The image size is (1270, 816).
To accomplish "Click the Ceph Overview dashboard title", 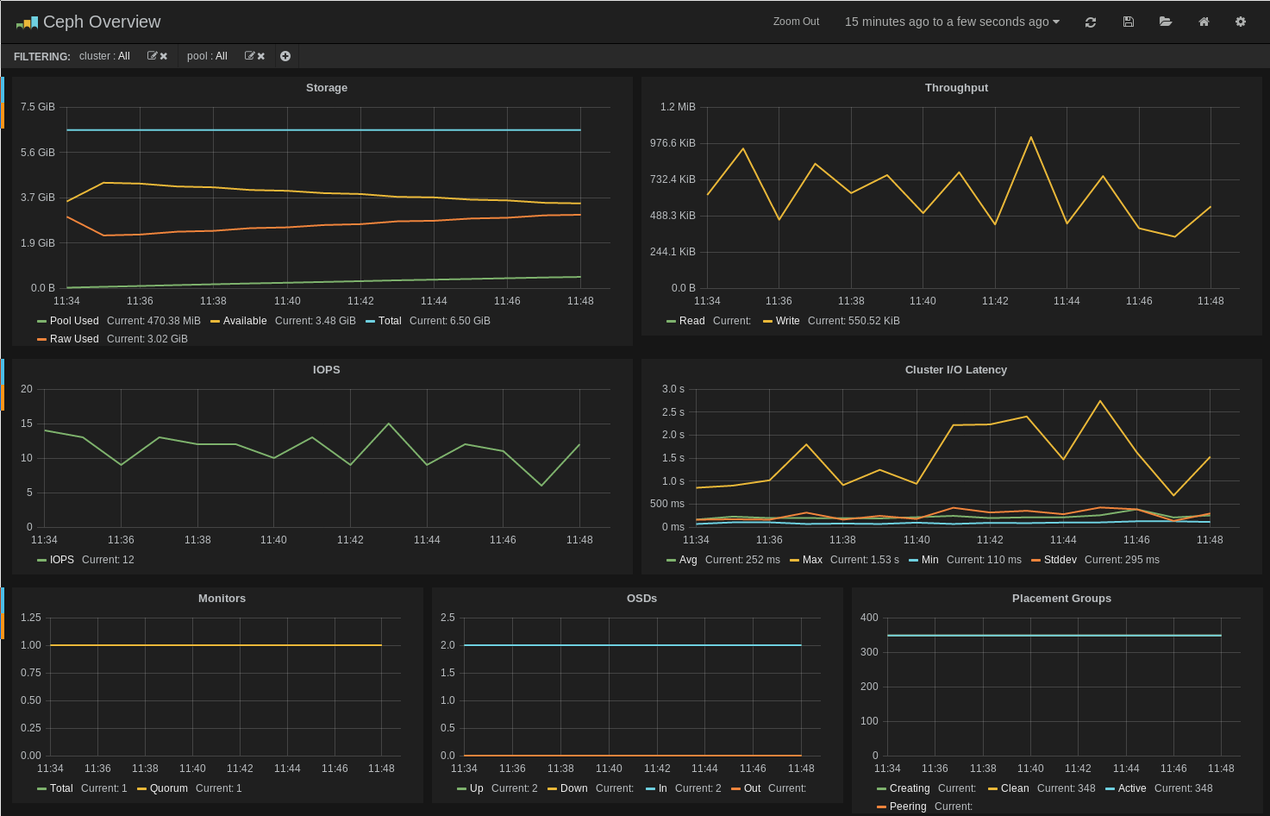I will (102, 22).
